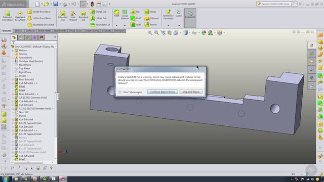324x182 pixels.
Task: Select the Revolved Boss/Base tool
Action: click(x=20, y=16)
